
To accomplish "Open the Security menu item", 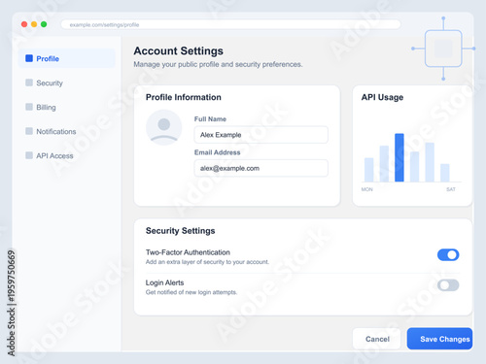I will pos(67,83).
